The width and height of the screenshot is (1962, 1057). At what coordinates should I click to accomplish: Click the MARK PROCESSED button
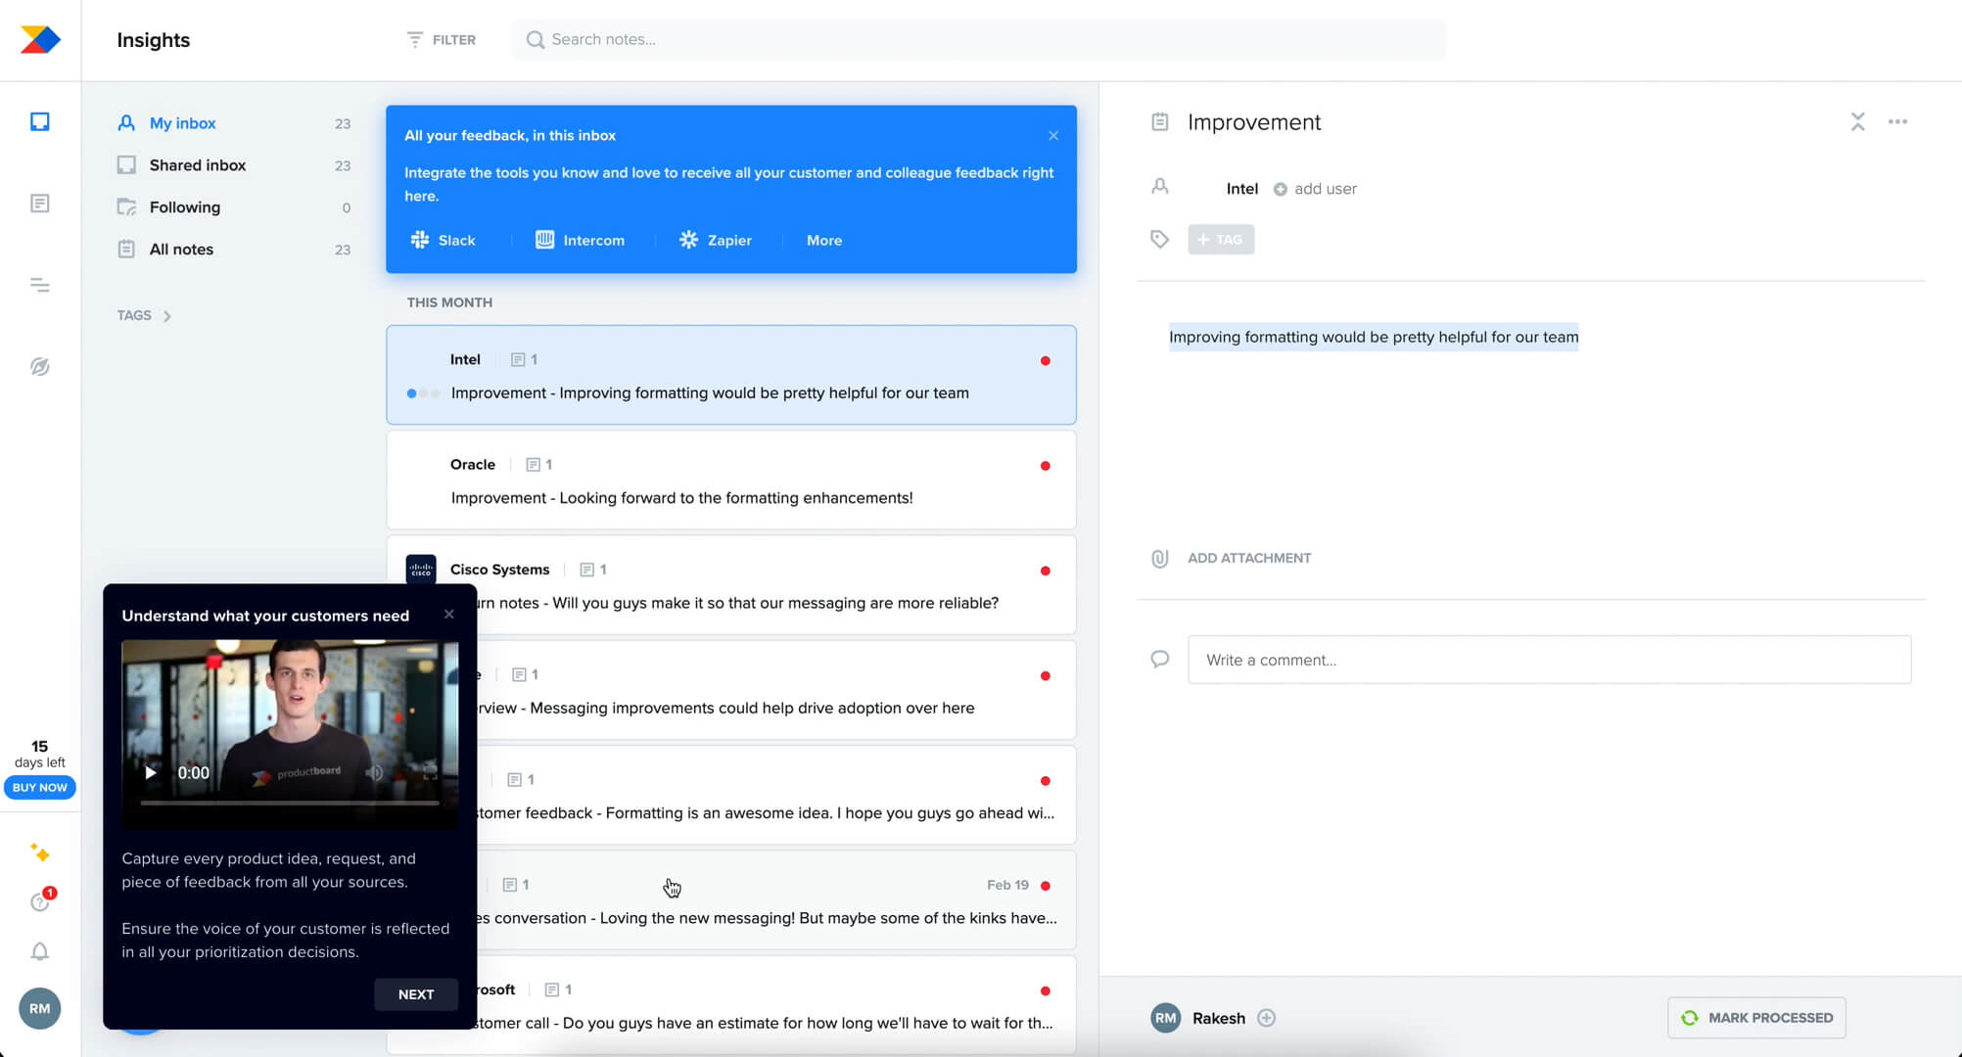(1755, 1017)
